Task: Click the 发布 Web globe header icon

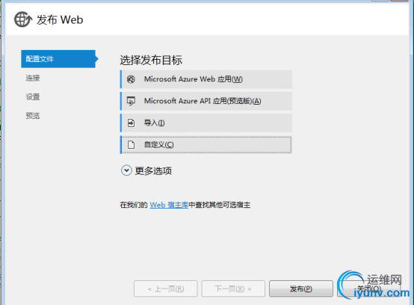Action: [x=23, y=19]
